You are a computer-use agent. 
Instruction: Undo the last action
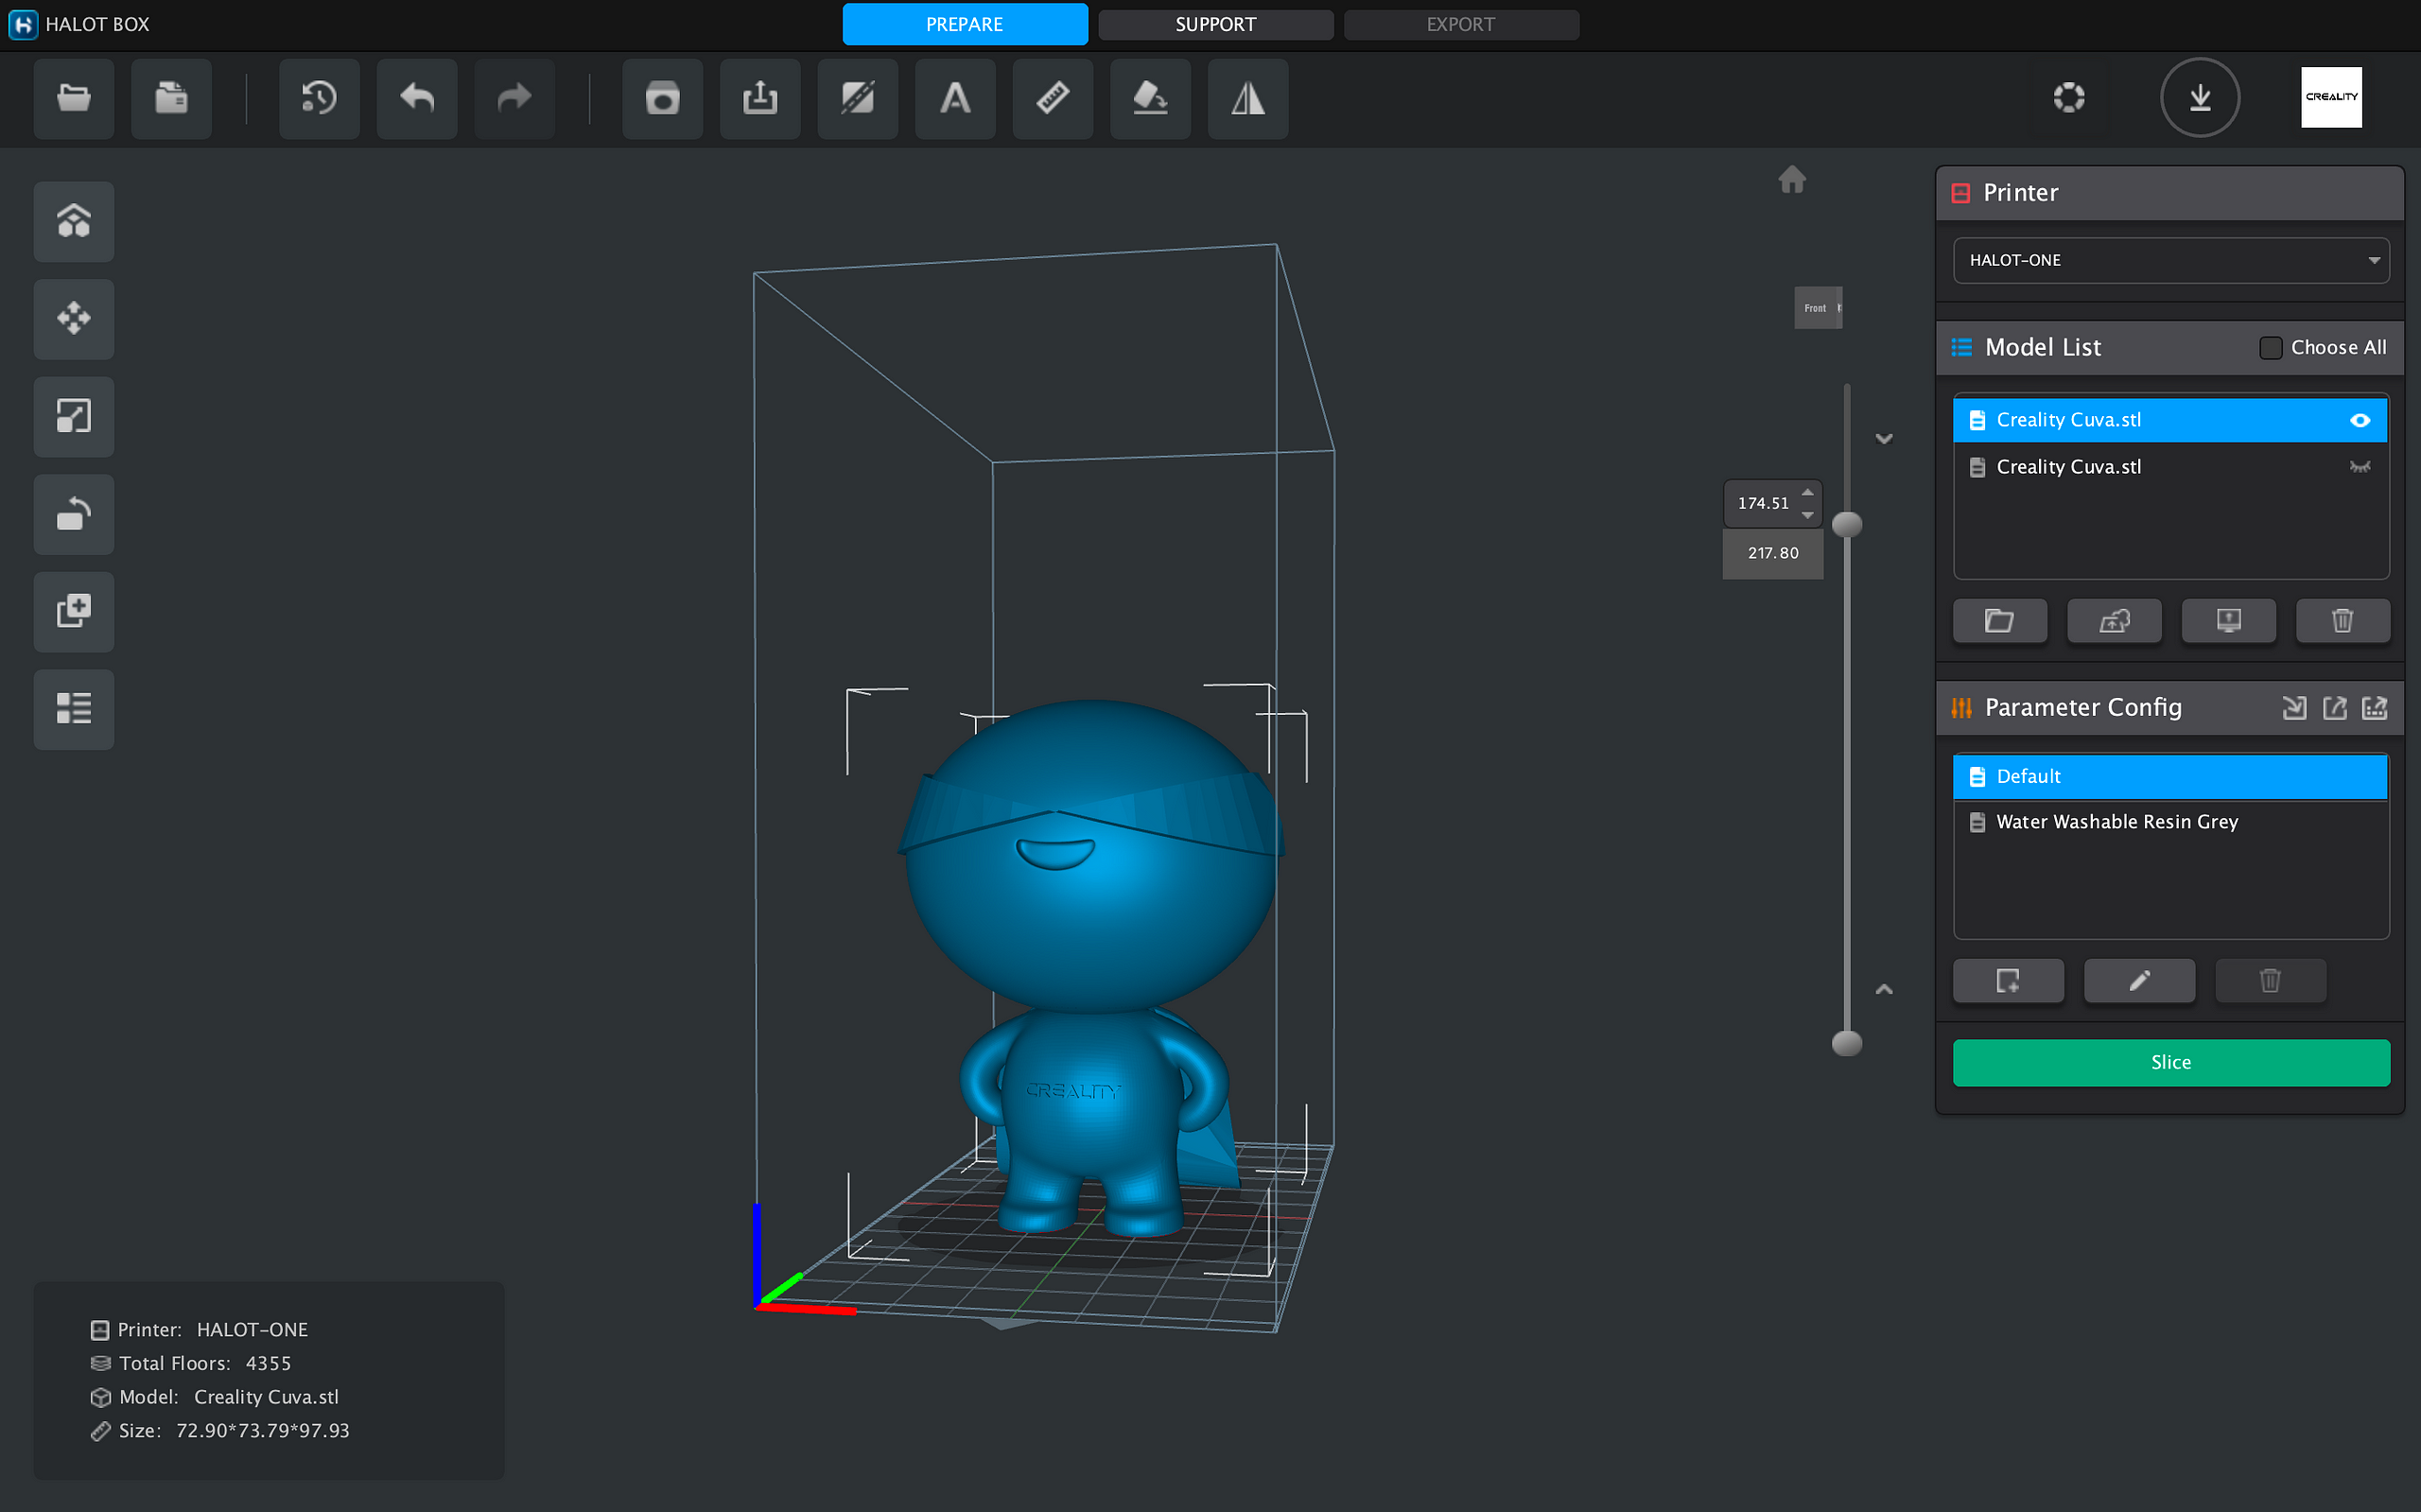pos(417,98)
